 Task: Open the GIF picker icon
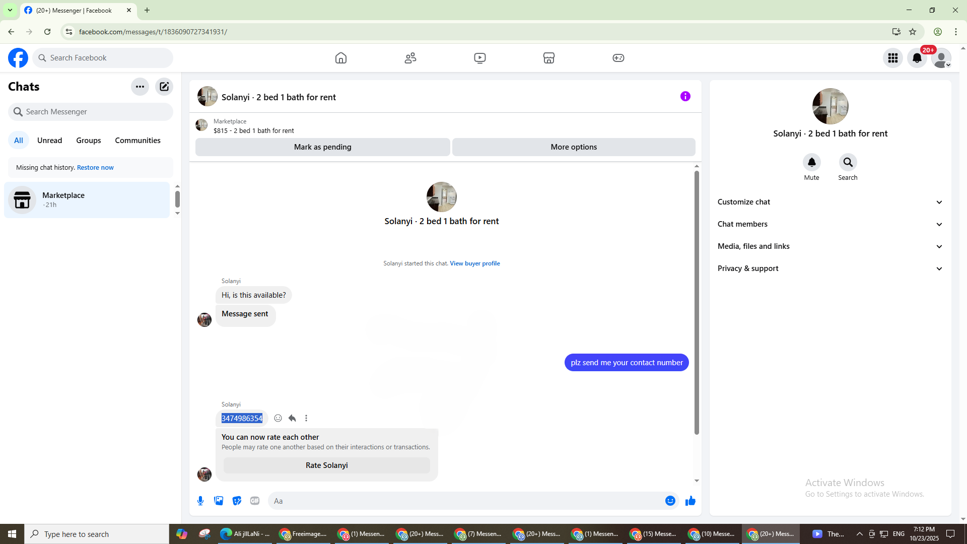click(x=255, y=501)
